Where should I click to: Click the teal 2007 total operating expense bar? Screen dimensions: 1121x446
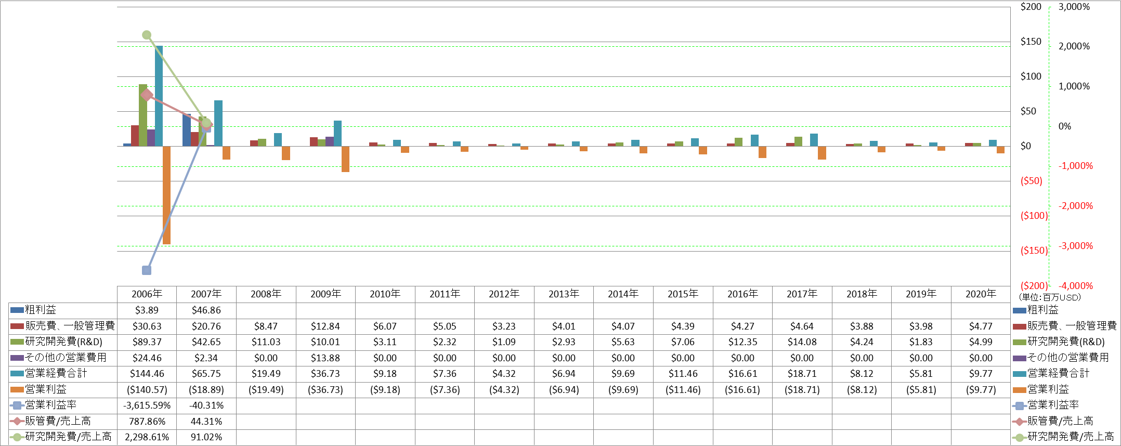tap(218, 123)
